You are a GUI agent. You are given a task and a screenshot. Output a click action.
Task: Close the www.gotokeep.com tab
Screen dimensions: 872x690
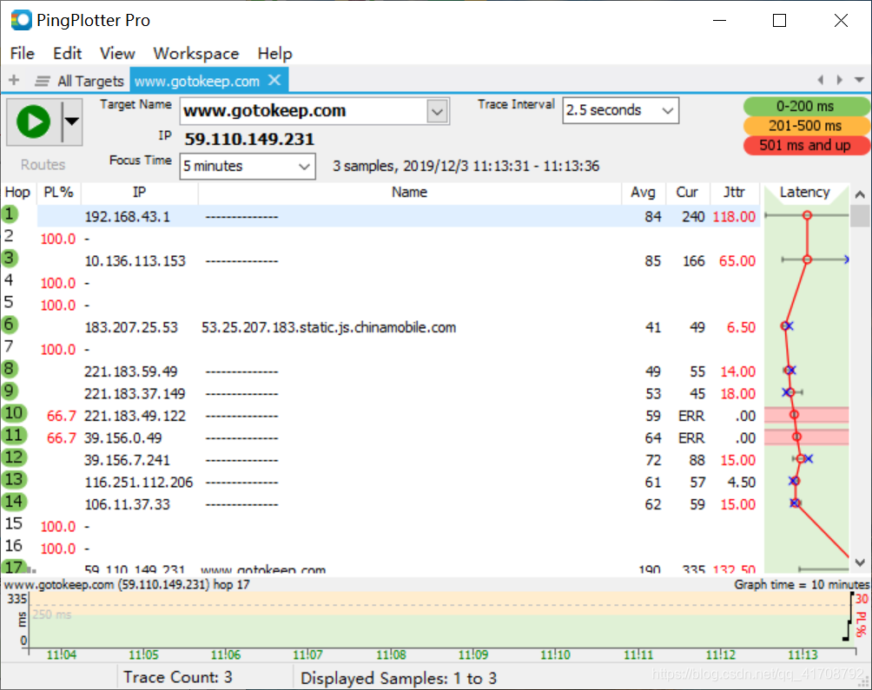coord(274,80)
